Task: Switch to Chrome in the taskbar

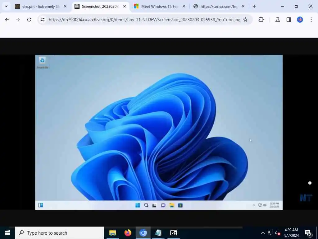Action: [x=143, y=233]
